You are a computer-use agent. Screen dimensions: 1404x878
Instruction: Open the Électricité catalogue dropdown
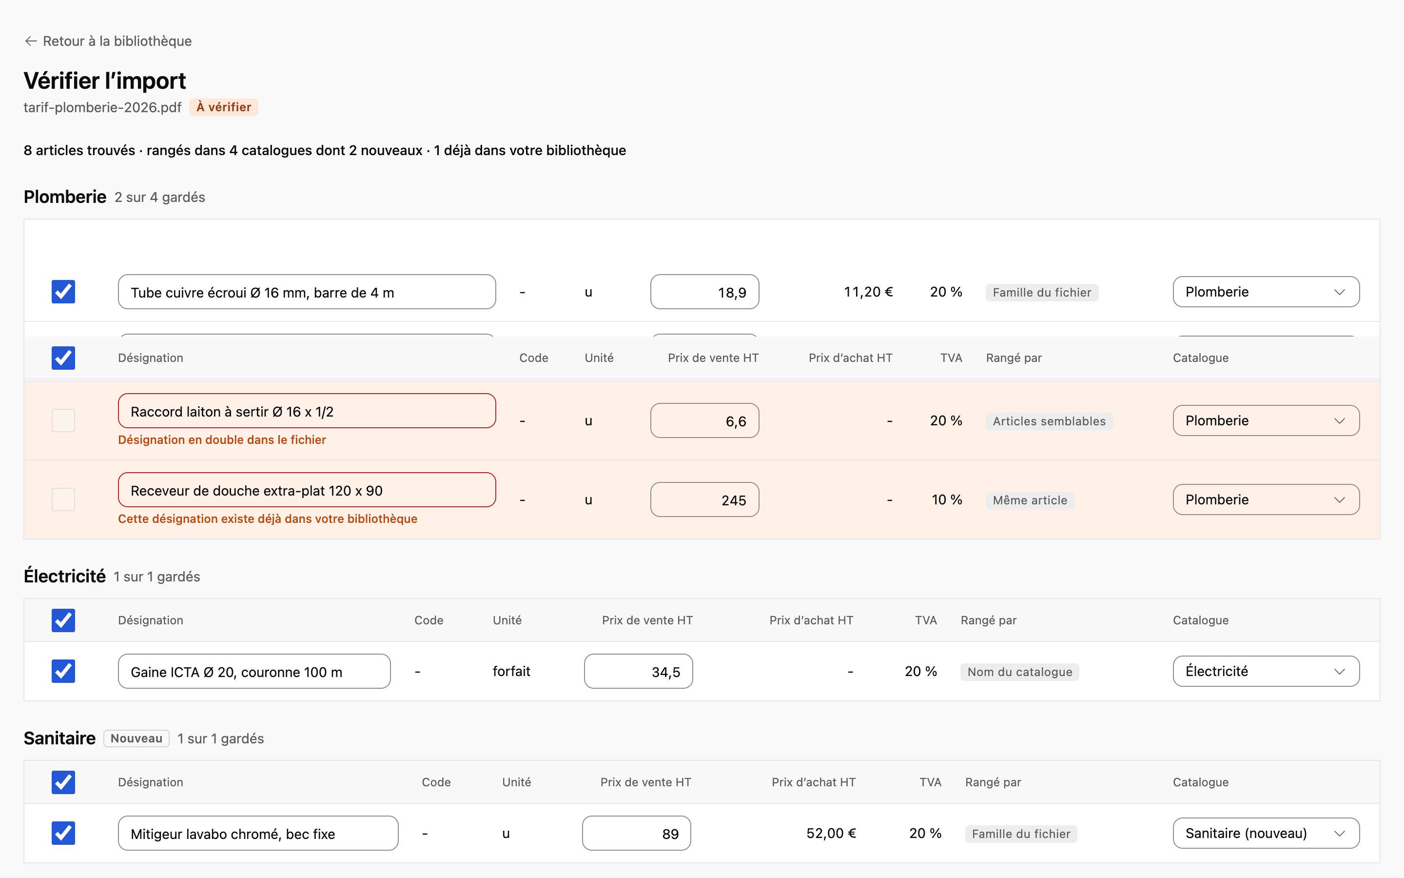point(1266,671)
